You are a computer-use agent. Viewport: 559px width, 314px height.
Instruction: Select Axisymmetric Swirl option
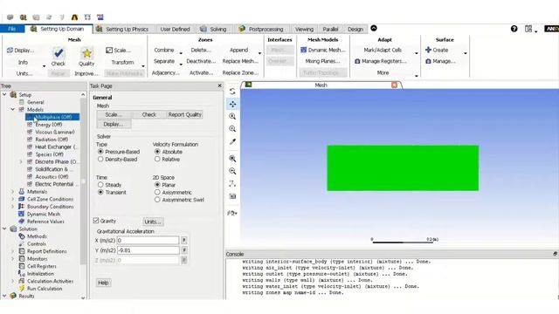[157, 200]
